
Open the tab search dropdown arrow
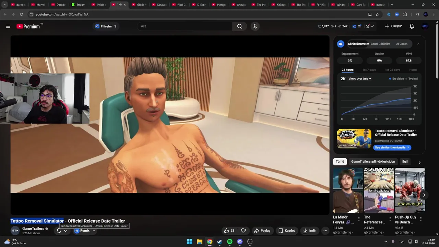(x=4, y=5)
